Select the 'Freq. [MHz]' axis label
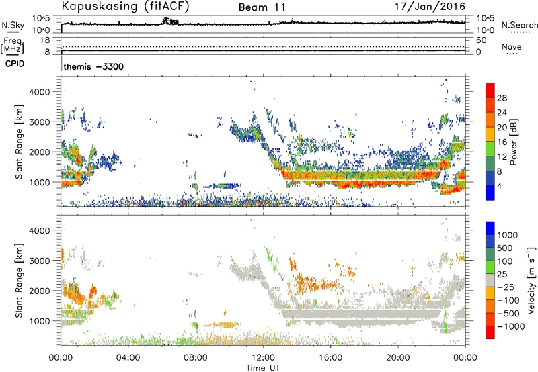This screenshot has height=372, width=538. tap(12, 46)
